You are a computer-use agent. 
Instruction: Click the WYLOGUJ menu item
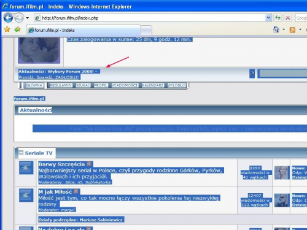click(176, 85)
